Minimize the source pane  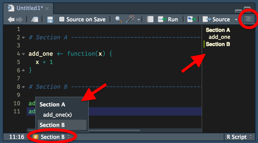click(238, 11)
